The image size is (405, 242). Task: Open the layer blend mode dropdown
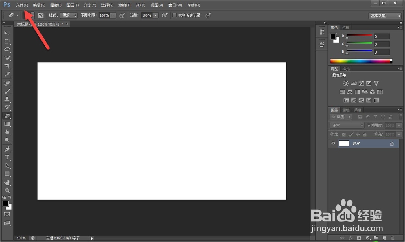[x=347, y=125]
